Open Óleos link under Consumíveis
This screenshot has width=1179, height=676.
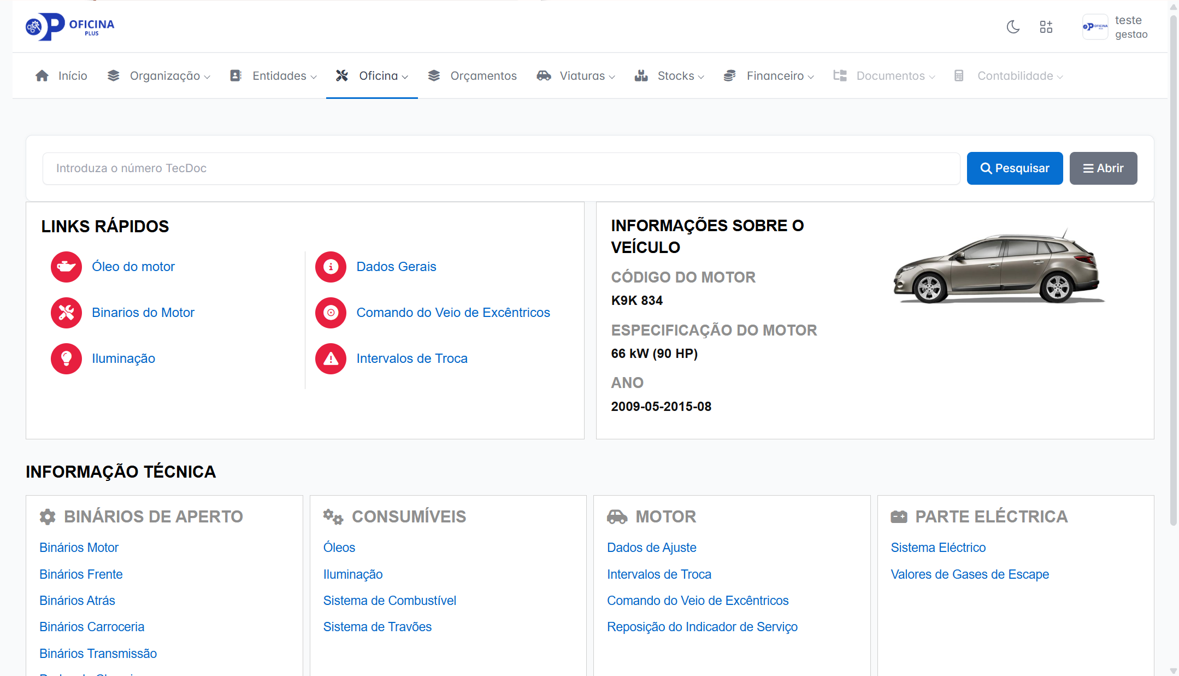pos(339,548)
